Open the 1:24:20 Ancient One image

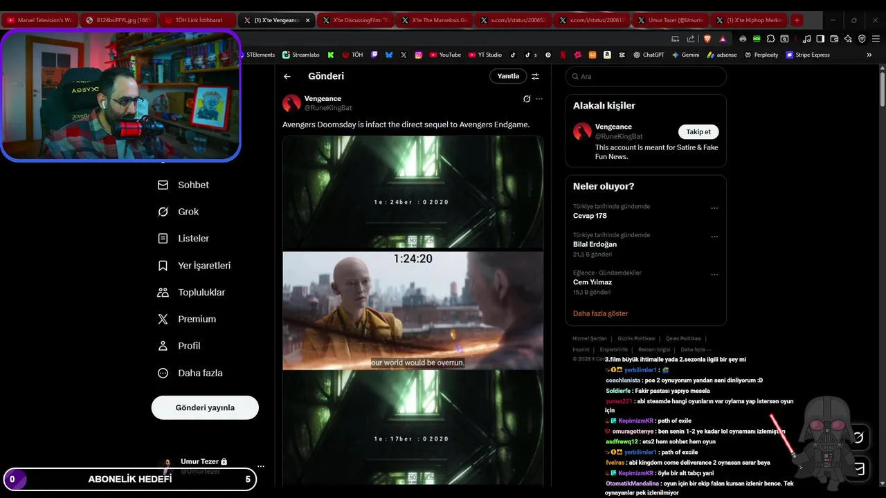(413, 310)
